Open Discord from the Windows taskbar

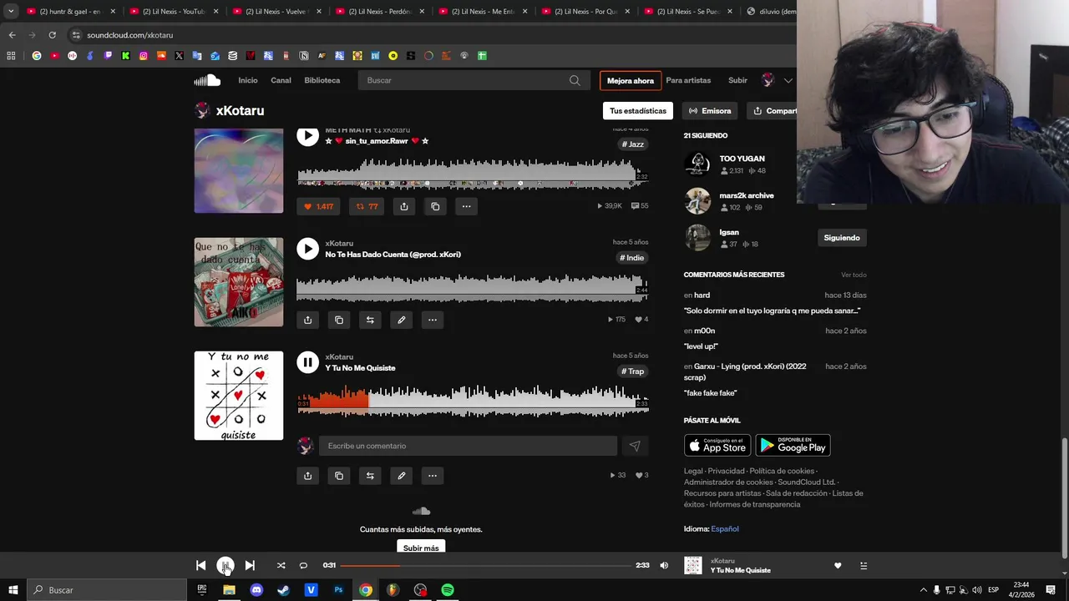click(256, 590)
